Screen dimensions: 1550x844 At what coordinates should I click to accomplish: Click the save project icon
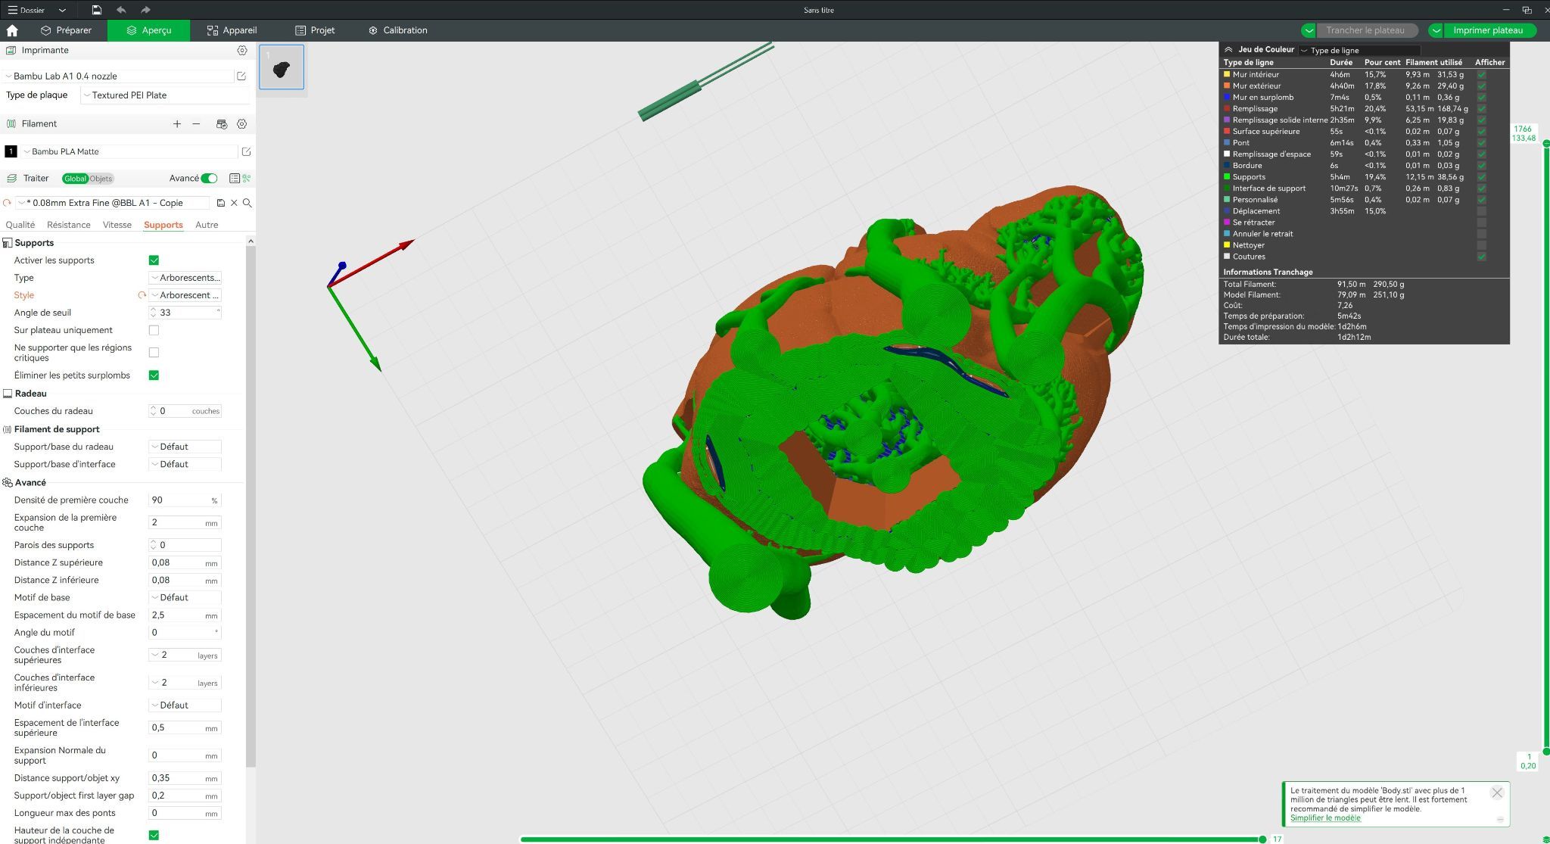click(x=97, y=10)
